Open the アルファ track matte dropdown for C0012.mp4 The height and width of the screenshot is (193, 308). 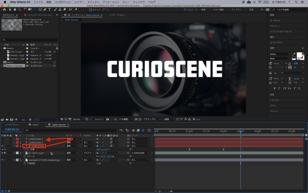pyautogui.click(x=89, y=153)
